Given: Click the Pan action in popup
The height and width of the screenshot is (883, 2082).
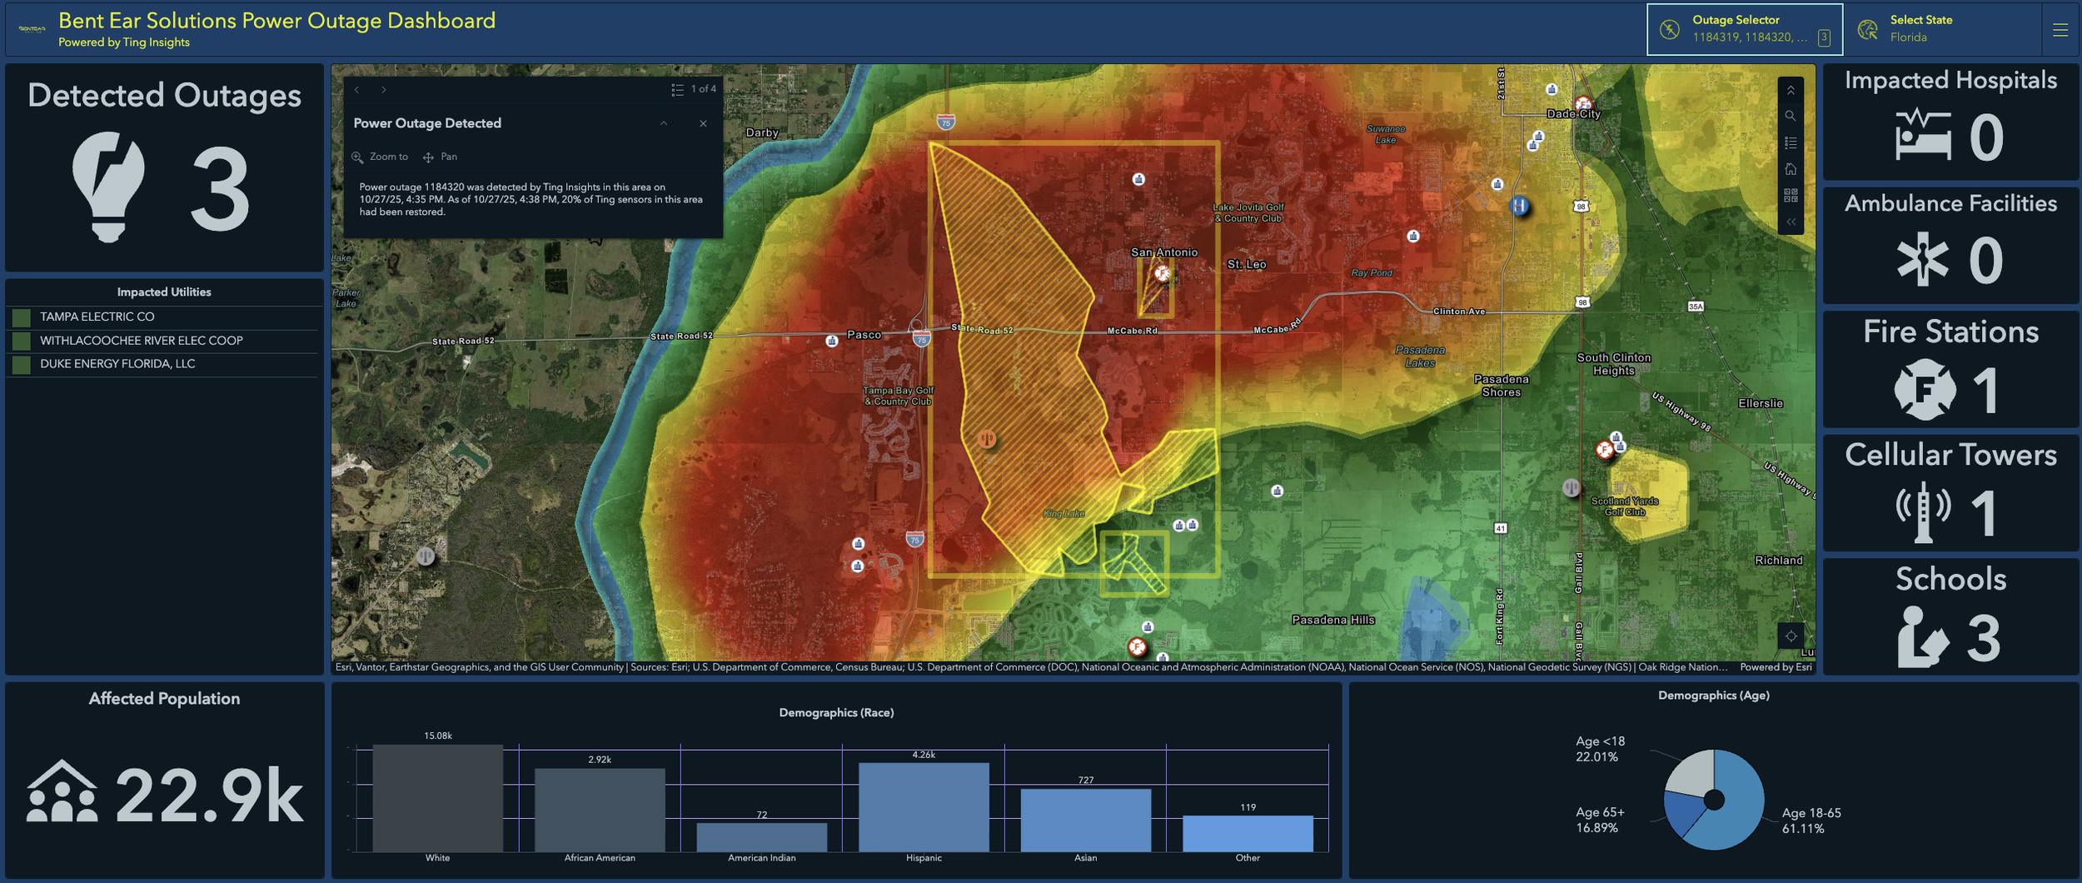Looking at the screenshot, I should point(440,157).
